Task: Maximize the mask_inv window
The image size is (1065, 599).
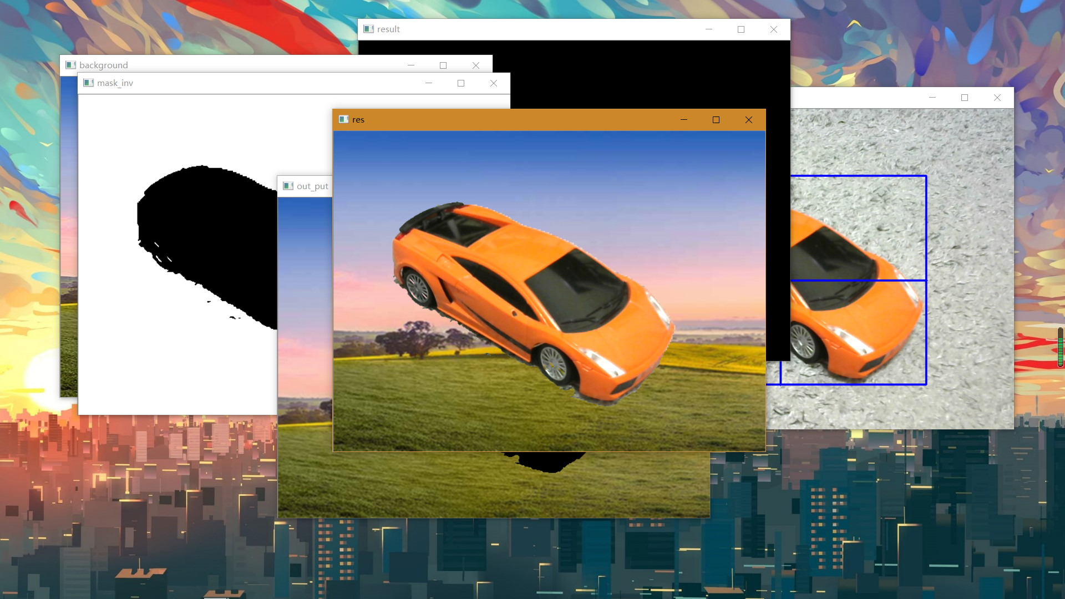Action: tap(461, 83)
